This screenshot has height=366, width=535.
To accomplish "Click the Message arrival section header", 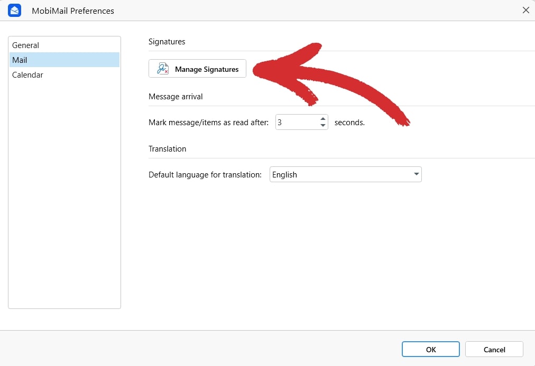I will (x=176, y=96).
